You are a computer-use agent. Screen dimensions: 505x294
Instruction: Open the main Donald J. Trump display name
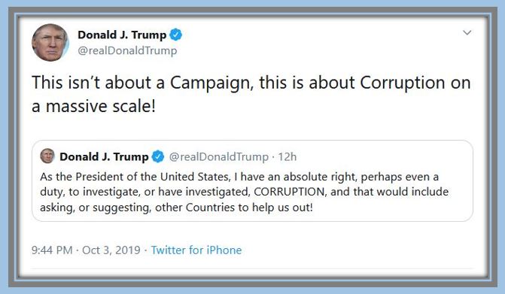[x=122, y=35]
